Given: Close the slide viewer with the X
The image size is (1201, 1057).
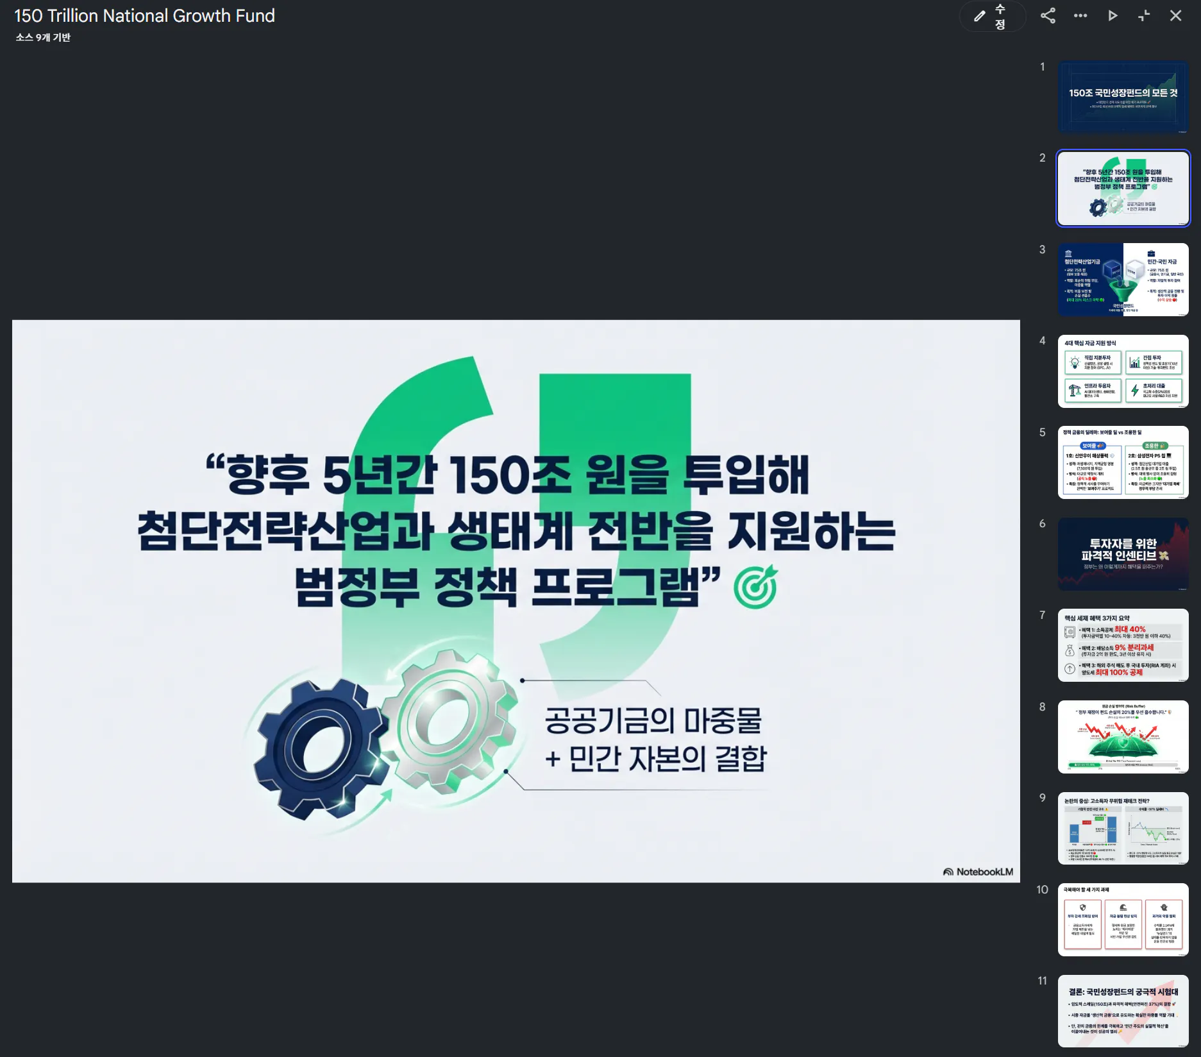Looking at the screenshot, I should point(1176,15).
